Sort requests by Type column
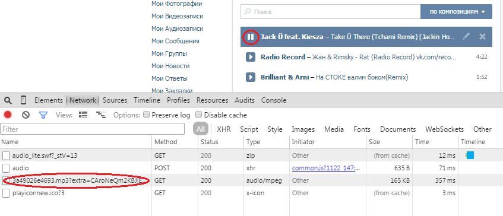The width and height of the screenshot is (503, 216). [x=266, y=142]
